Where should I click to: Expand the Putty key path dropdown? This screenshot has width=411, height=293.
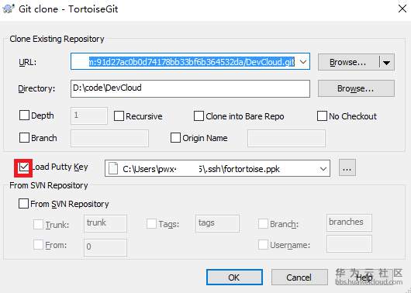pos(323,169)
